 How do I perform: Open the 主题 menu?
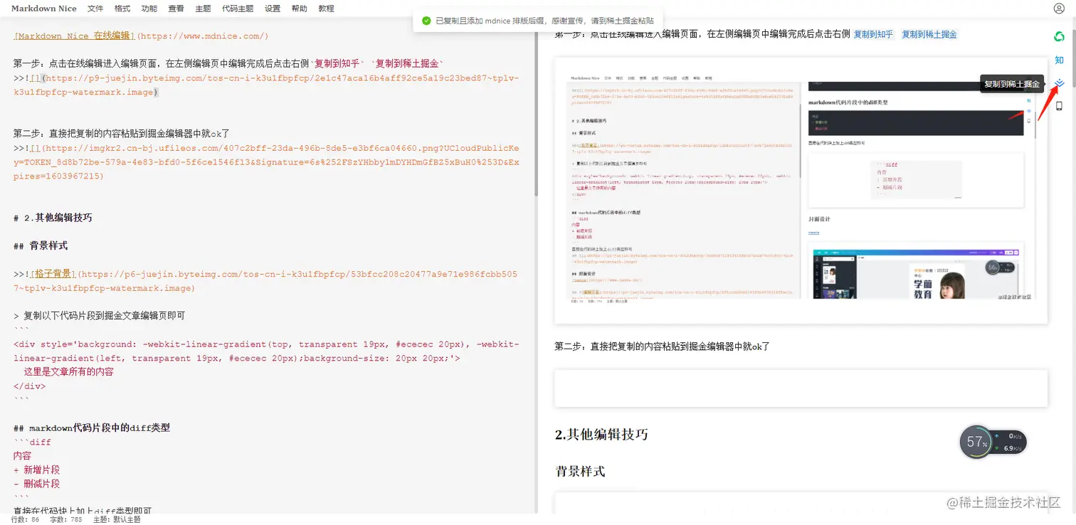click(203, 9)
